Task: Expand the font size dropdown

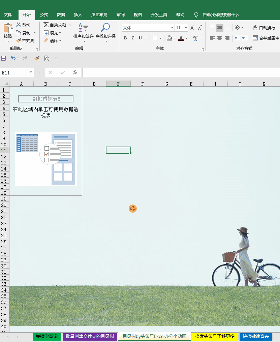Action: click(186, 28)
